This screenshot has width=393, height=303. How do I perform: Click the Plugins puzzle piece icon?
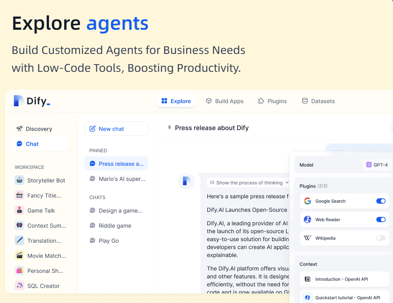(x=261, y=101)
